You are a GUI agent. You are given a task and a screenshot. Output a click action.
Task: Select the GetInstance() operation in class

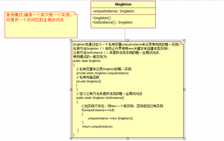tap(112, 22)
